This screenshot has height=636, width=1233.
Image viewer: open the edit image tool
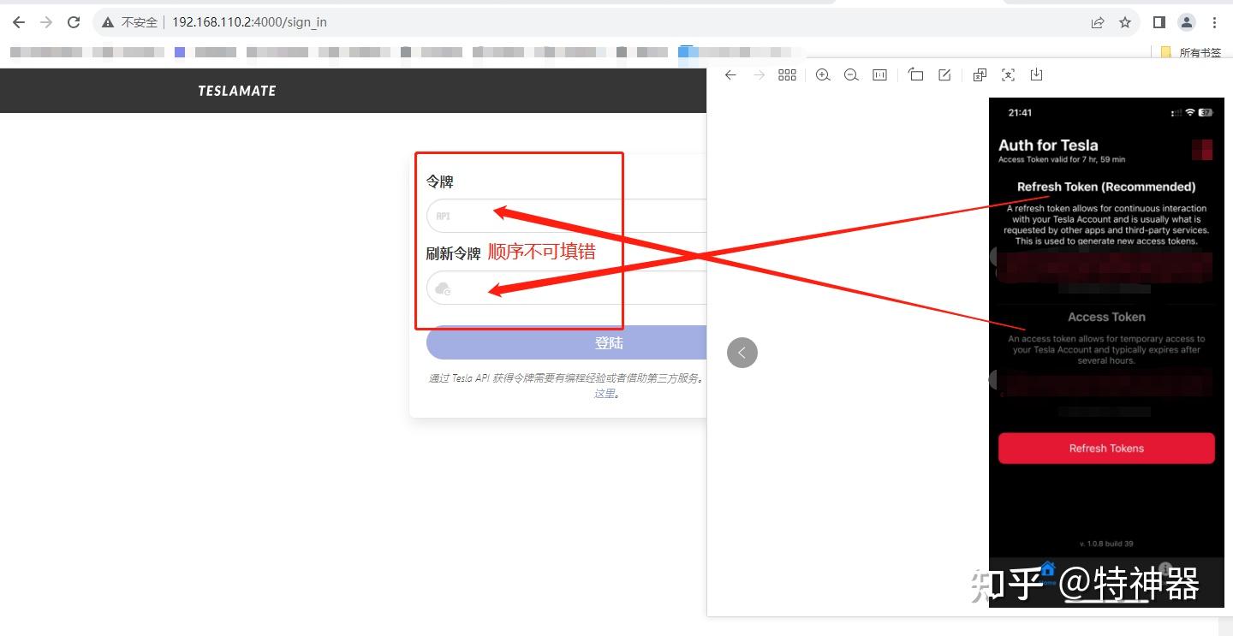[x=944, y=75]
